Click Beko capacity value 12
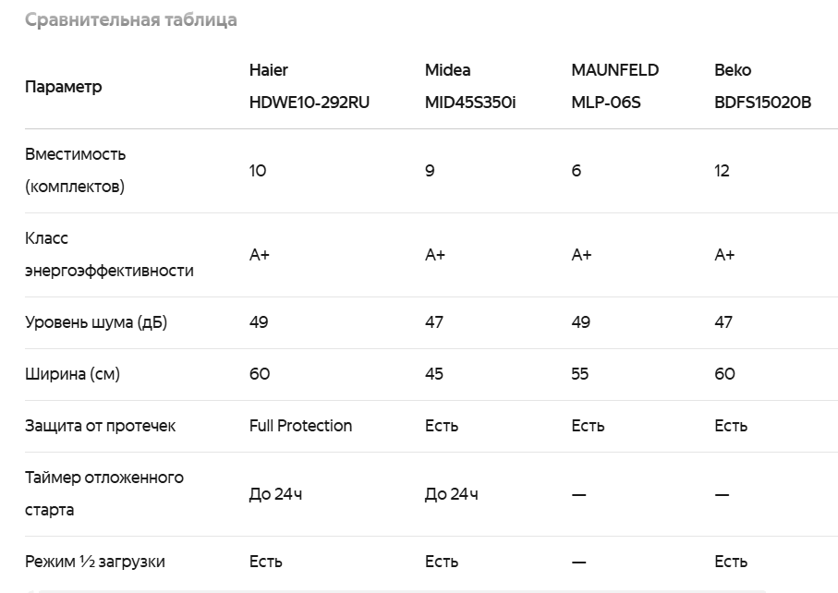This screenshot has height=593, width=838. pyautogui.click(x=722, y=171)
